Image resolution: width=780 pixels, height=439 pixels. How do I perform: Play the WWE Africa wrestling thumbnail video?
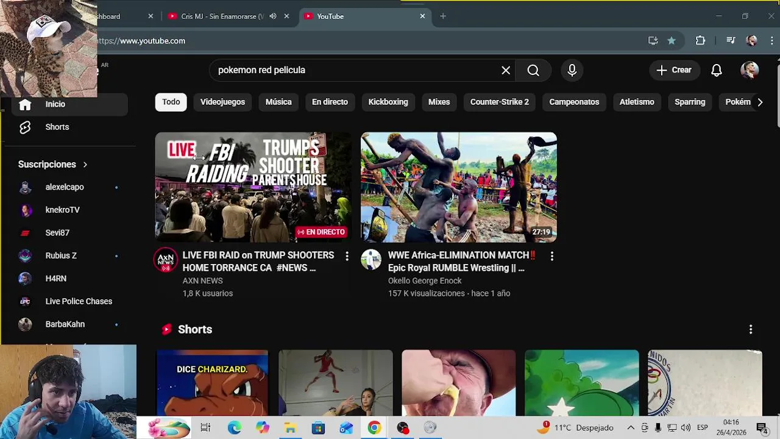(459, 187)
